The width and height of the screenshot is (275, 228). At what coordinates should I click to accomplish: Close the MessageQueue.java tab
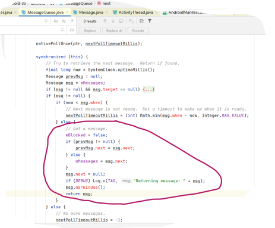[67, 13]
